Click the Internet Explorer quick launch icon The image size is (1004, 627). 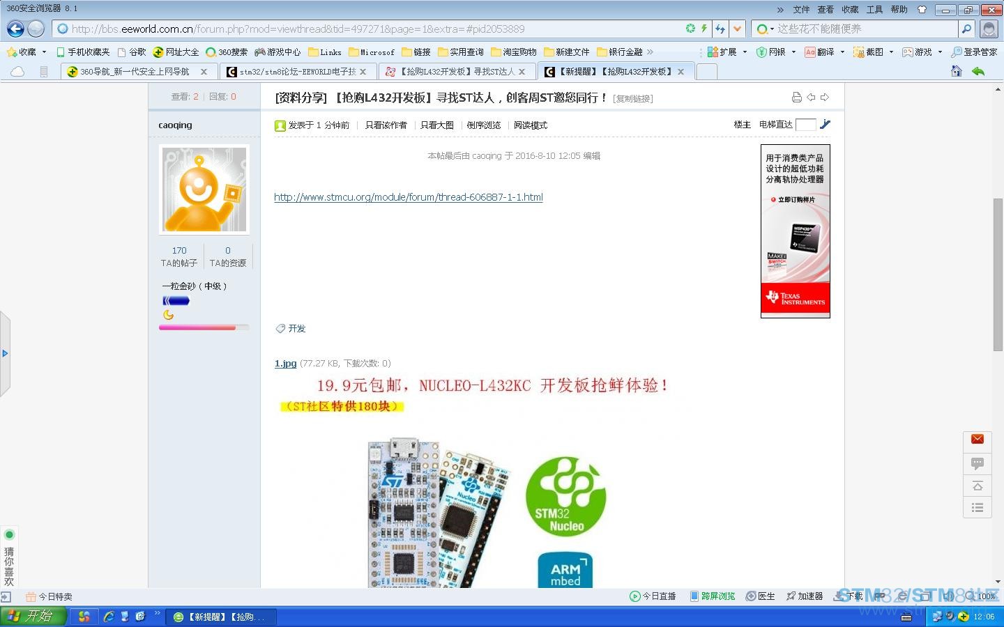point(109,617)
